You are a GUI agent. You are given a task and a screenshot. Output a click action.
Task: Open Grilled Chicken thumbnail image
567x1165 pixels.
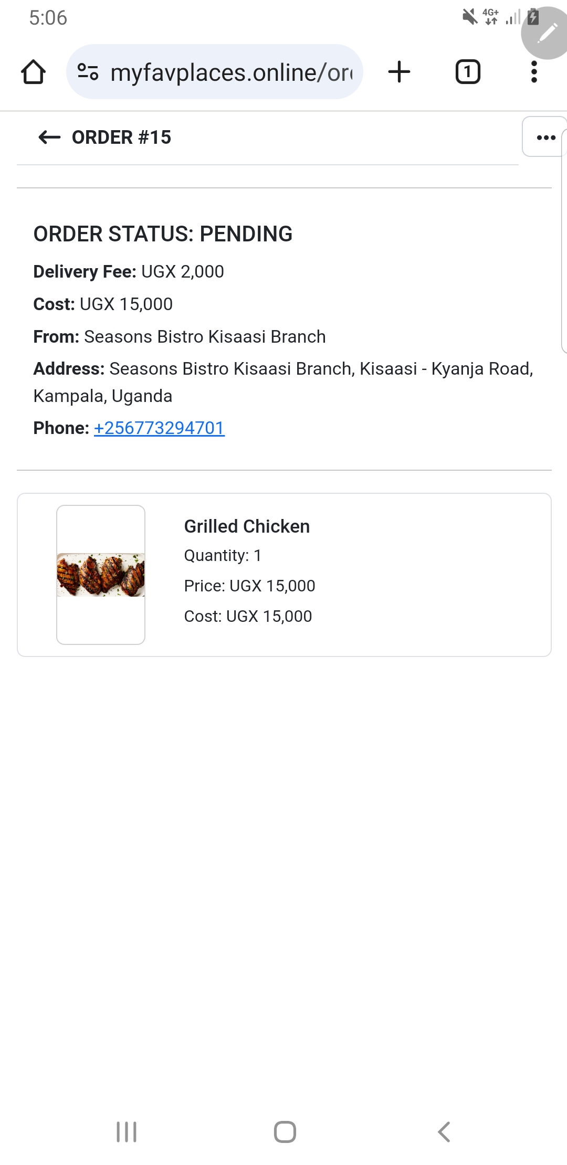pyautogui.click(x=101, y=575)
